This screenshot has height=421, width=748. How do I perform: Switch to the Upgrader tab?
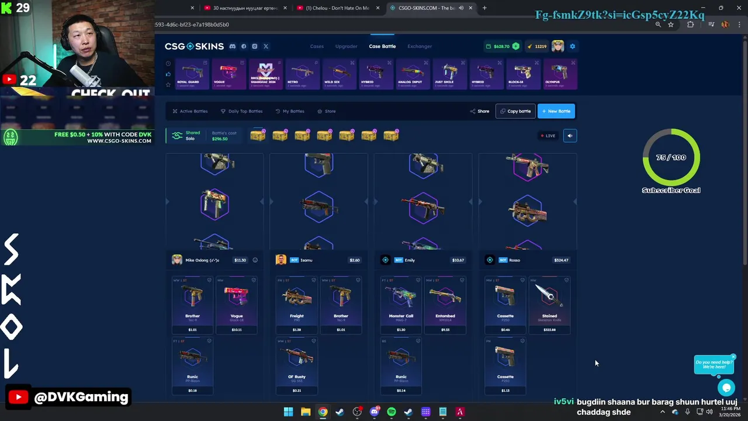click(346, 46)
